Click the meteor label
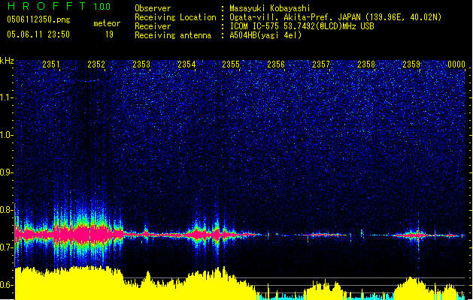473x300 pixels. pos(107,23)
